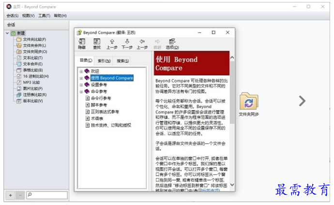Open the 会话(S) menu

point(13,16)
